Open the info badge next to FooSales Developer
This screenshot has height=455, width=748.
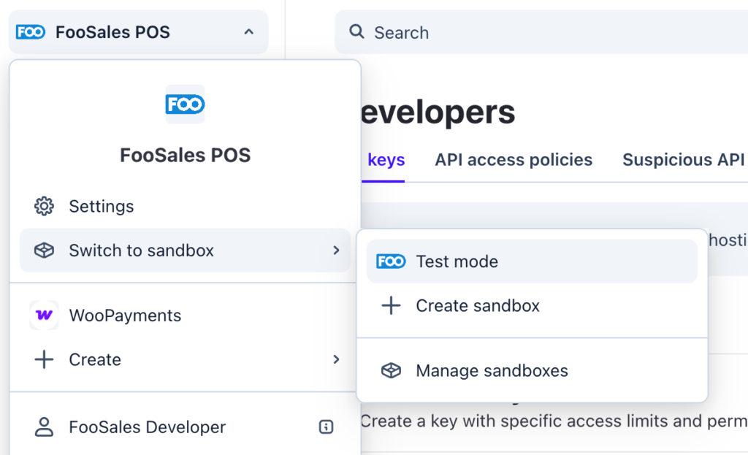coord(326,427)
